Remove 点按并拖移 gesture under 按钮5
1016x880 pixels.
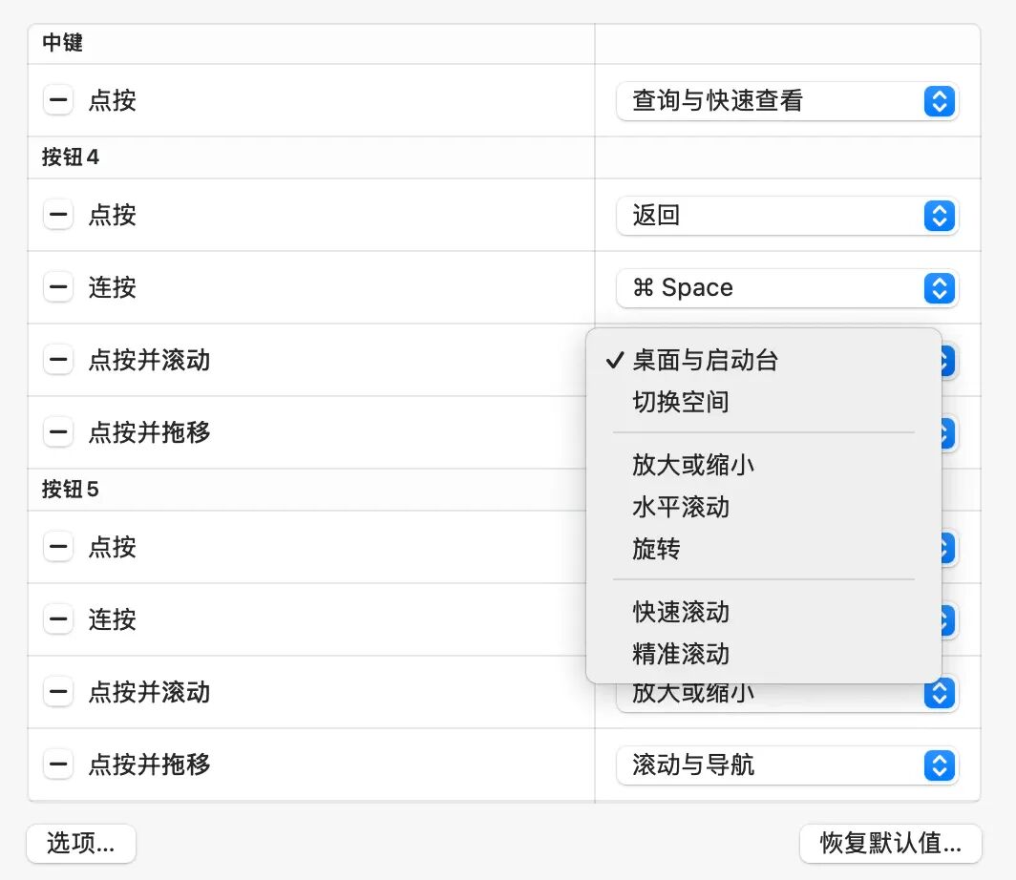pyautogui.click(x=57, y=765)
